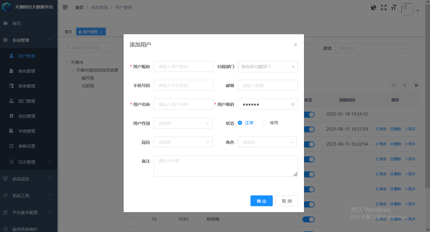Click the 确定 confirm button
Image resolution: width=430 pixels, height=232 pixels.
pos(261,201)
